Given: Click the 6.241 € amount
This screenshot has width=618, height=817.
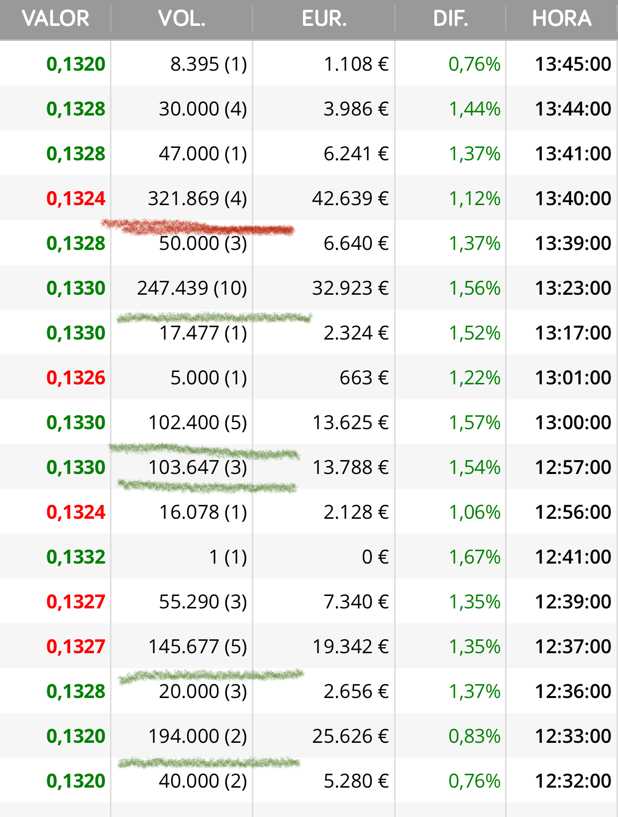Looking at the screenshot, I should click(x=356, y=154).
